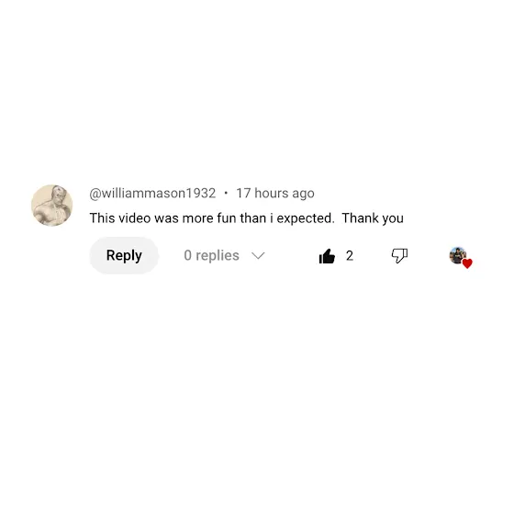The height and width of the screenshot is (514, 514).
Task: Click the red creator heart badge
Action: [467, 263]
